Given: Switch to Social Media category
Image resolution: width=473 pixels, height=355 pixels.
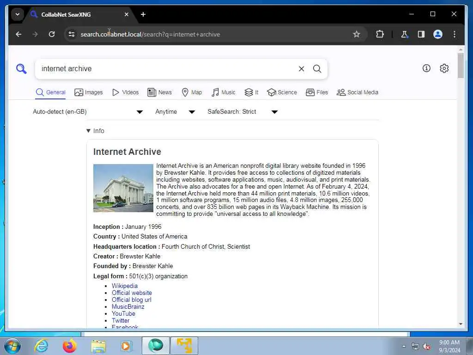Looking at the screenshot, I should (358, 92).
